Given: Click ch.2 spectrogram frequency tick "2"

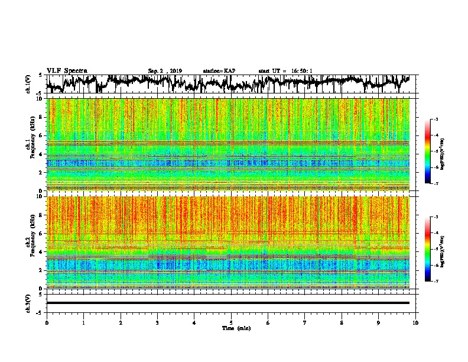Looking at the screenshot, I should click(41, 270).
